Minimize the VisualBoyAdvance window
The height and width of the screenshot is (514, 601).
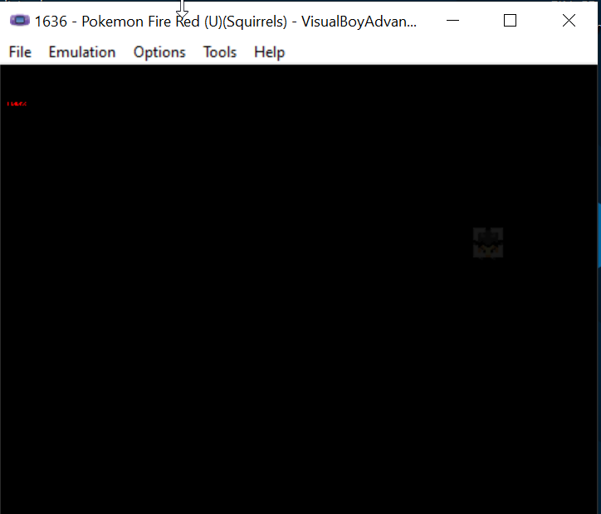452,22
